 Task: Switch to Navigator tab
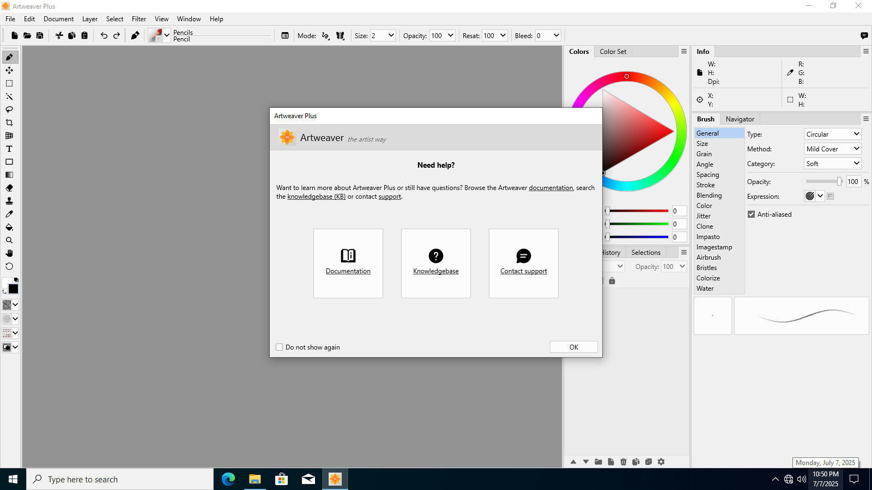tap(740, 119)
